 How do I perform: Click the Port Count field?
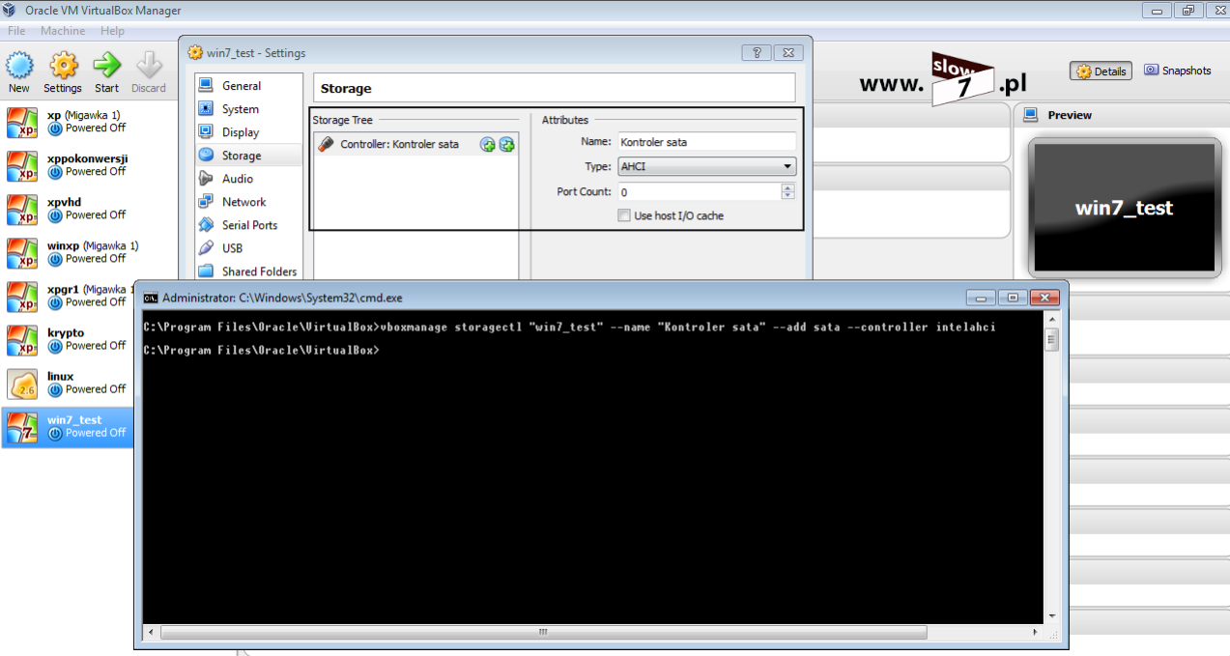coord(699,192)
